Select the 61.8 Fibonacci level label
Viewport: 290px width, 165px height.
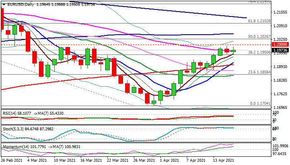[259, 21]
